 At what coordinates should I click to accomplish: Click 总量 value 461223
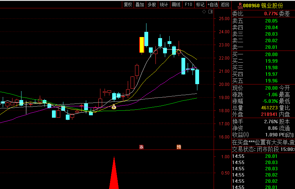tap(269, 108)
